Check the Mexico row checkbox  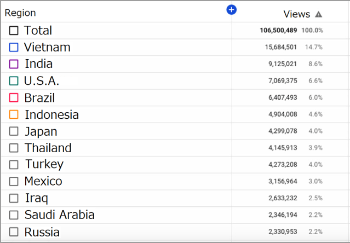(x=14, y=182)
